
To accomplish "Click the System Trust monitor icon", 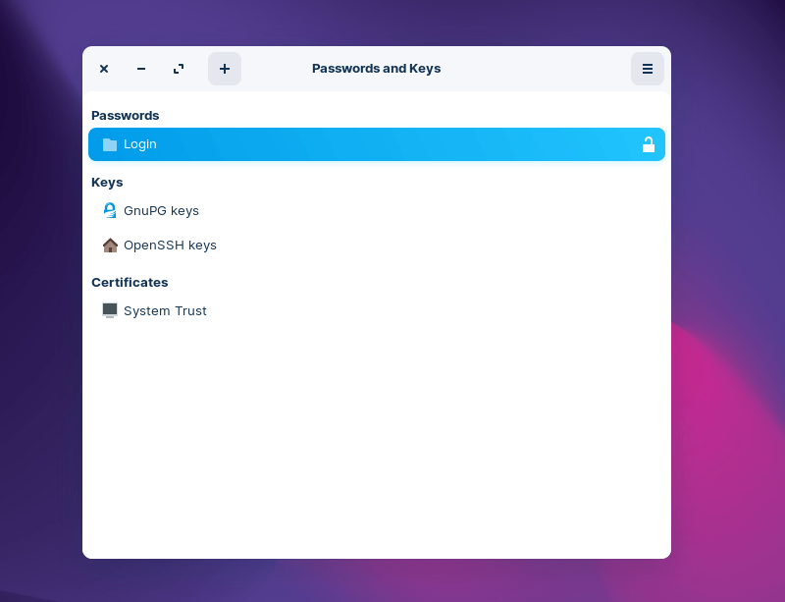I will click(x=109, y=310).
